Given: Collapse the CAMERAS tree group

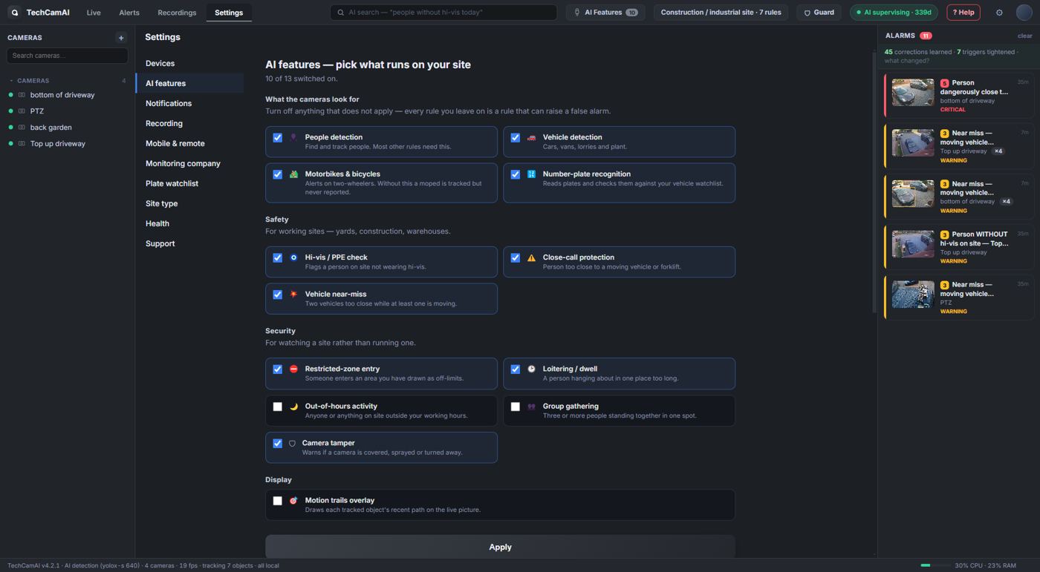Looking at the screenshot, I should pyautogui.click(x=11, y=81).
